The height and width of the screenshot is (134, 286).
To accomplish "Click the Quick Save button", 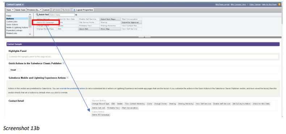I will point(20,10).
